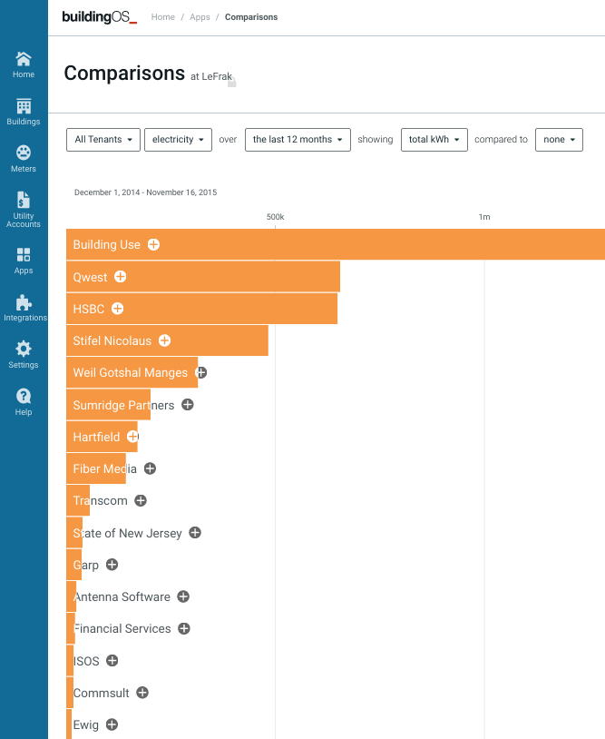Screen dimensions: 605x739
Task: Click the Commsult label
Action: point(101,693)
